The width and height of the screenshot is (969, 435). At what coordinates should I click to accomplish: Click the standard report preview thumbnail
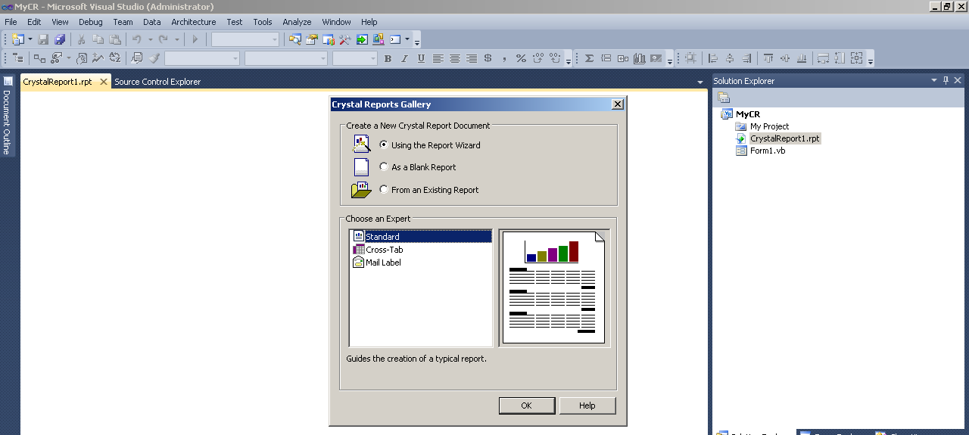tap(553, 287)
